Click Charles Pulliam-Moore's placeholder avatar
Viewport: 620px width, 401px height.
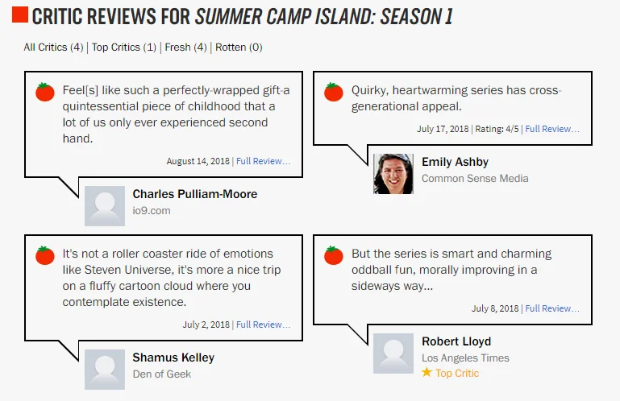105,206
